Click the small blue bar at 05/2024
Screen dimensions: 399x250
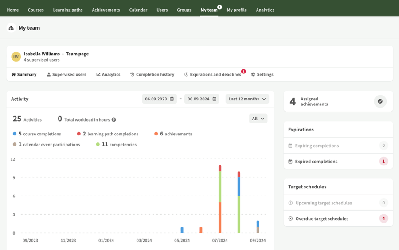(182, 230)
